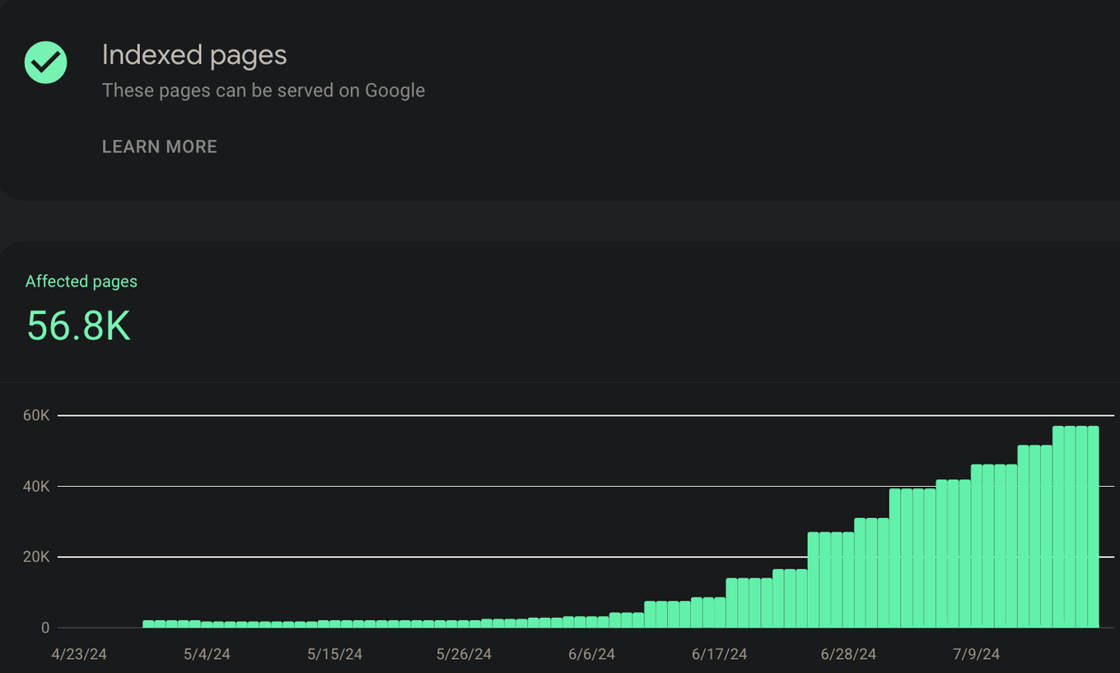Click the 56.8K affected pages count
This screenshot has height=673, width=1120.
78,325
